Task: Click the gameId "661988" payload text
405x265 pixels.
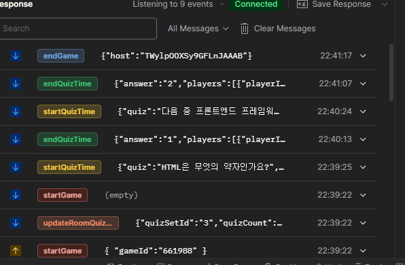Action: (156, 251)
